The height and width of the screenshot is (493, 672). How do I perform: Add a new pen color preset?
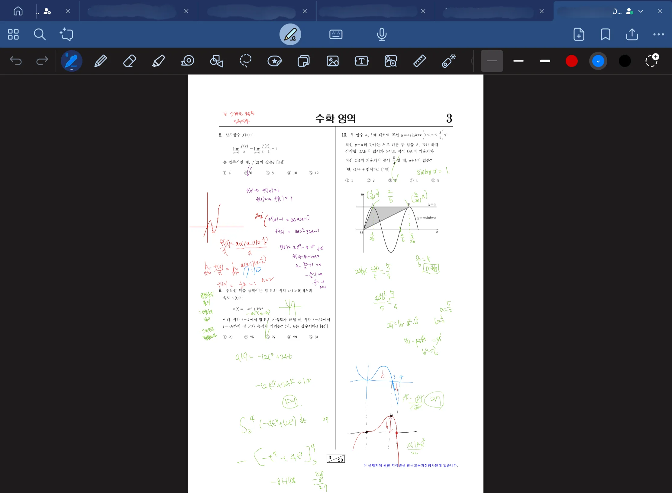pyautogui.click(x=652, y=60)
